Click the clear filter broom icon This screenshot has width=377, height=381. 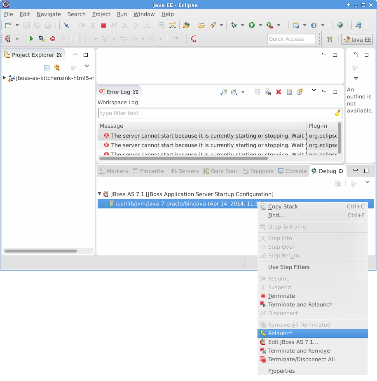point(337,113)
